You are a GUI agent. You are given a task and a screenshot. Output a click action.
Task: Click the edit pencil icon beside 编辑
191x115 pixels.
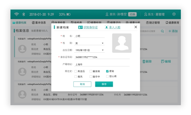[162, 61]
